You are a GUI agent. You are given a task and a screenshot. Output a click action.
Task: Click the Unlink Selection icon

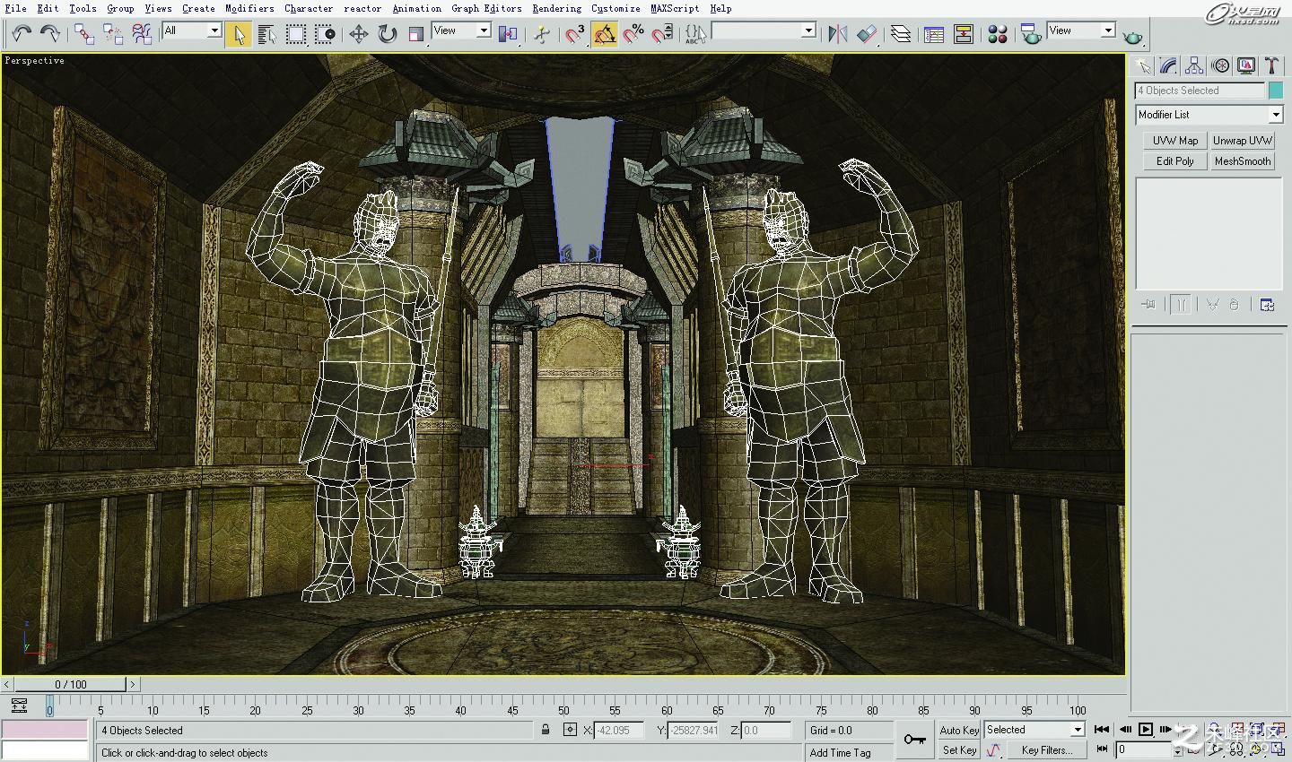click(113, 34)
